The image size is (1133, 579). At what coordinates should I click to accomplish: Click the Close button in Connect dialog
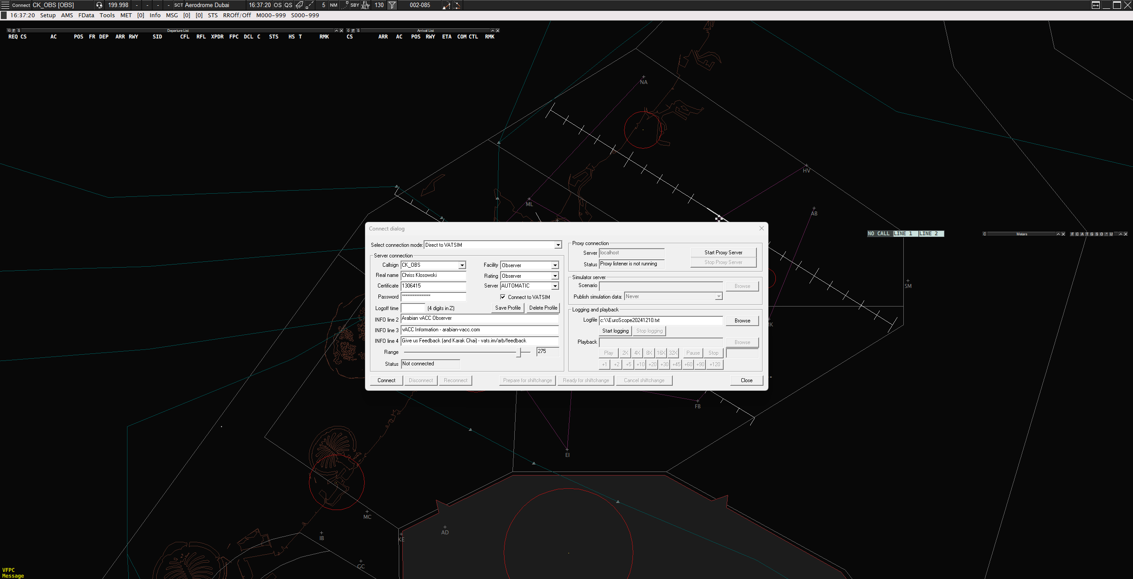pyautogui.click(x=747, y=380)
